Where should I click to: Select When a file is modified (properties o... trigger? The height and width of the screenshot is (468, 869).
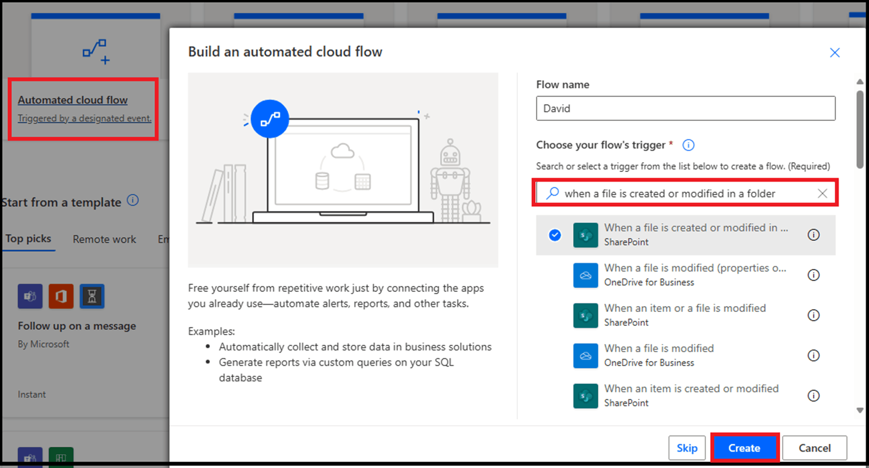[685, 275]
